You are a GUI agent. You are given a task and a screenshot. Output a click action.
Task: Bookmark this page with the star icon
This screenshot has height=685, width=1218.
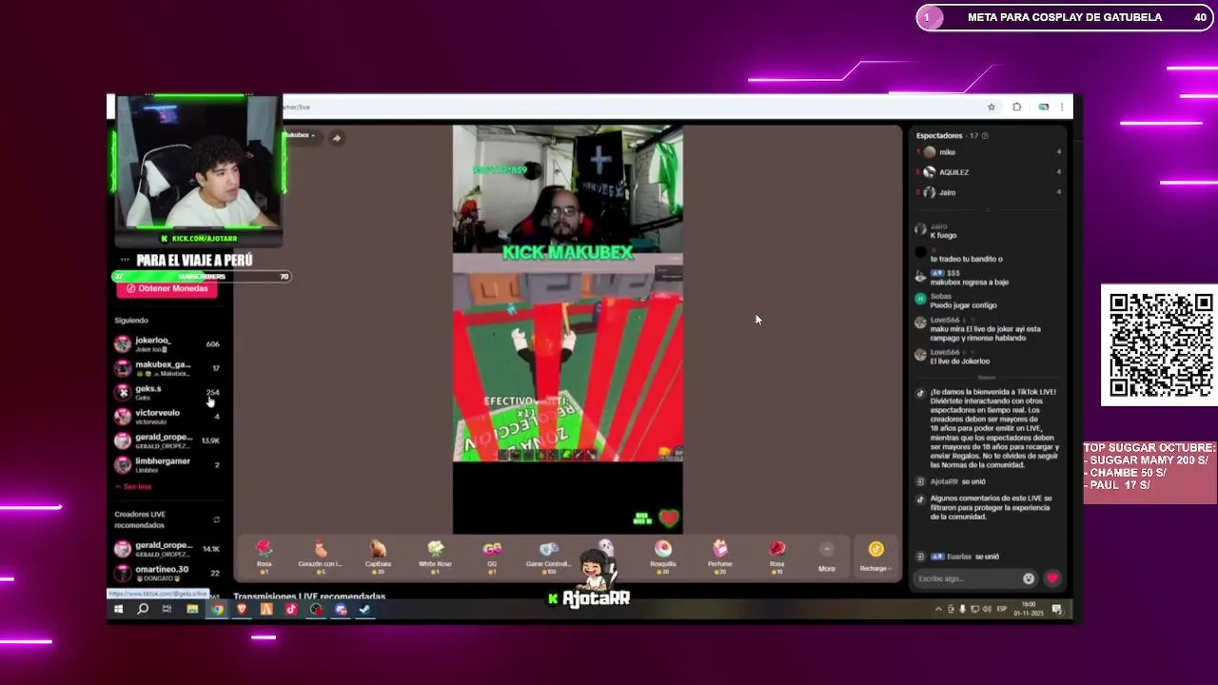click(x=992, y=107)
